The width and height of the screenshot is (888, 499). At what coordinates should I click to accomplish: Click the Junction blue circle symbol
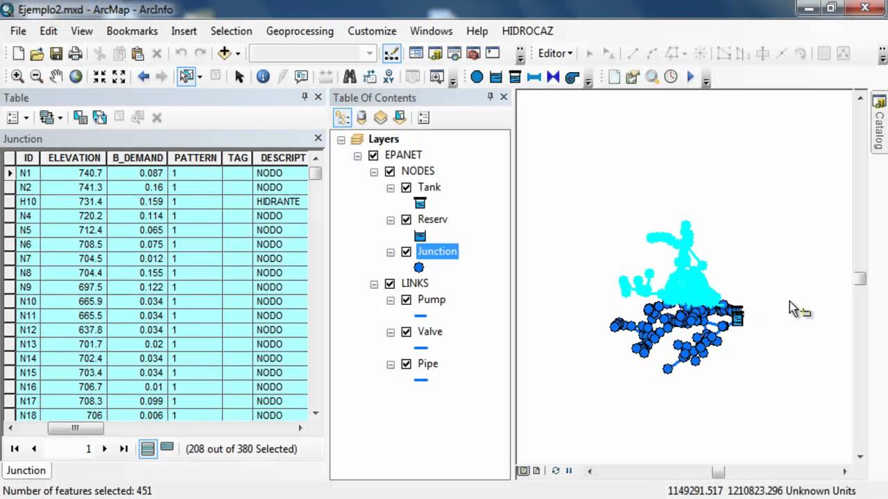[419, 268]
